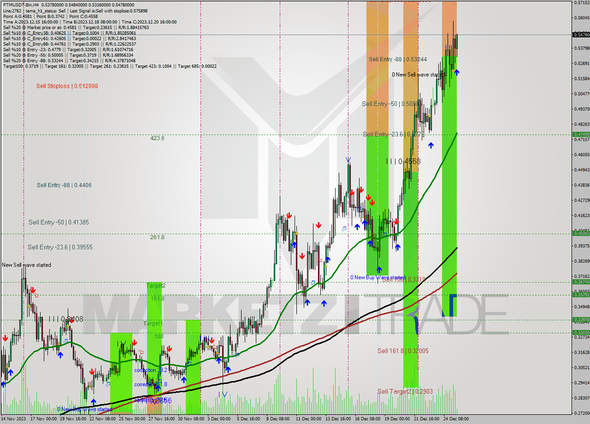The height and width of the screenshot is (424, 590).
Task: Click the middle '0 New Buy Wave started' label
Action: (378, 277)
